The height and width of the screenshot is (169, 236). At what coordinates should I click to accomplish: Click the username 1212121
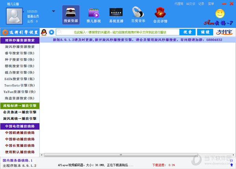click(x=32, y=11)
